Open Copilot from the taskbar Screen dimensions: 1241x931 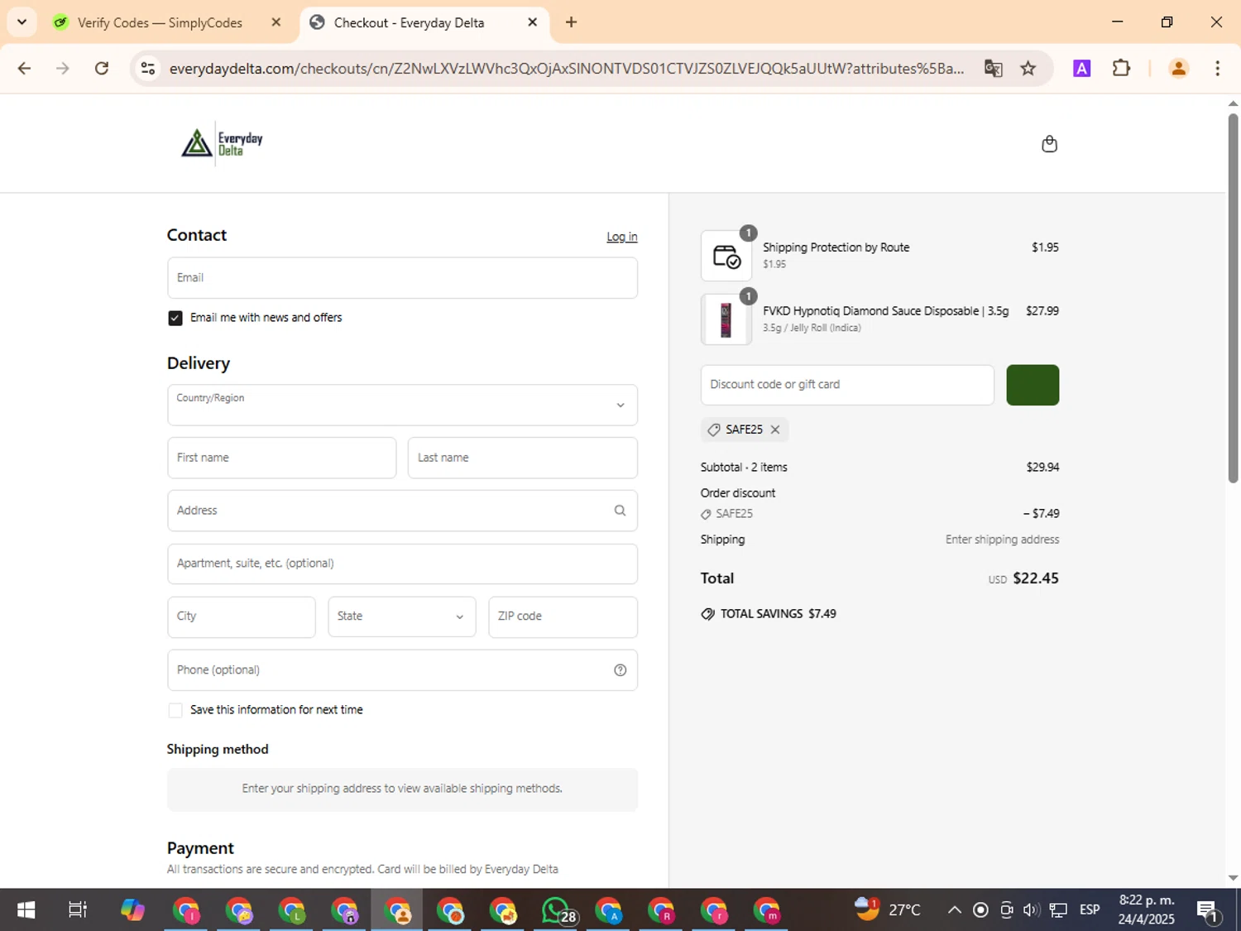(132, 910)
